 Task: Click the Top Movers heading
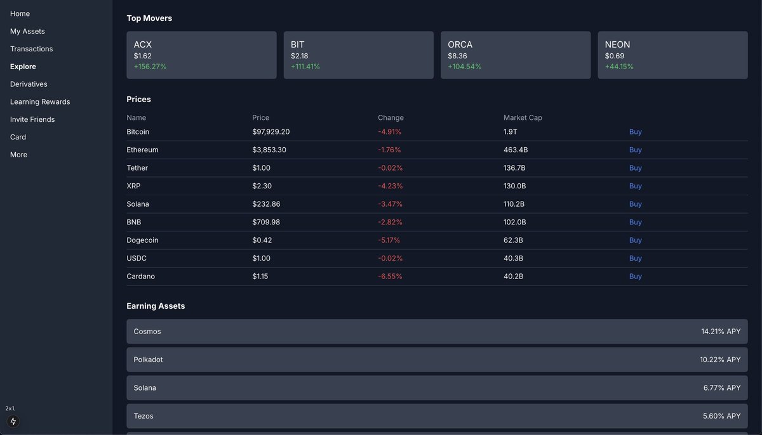(x=149, y=18)
